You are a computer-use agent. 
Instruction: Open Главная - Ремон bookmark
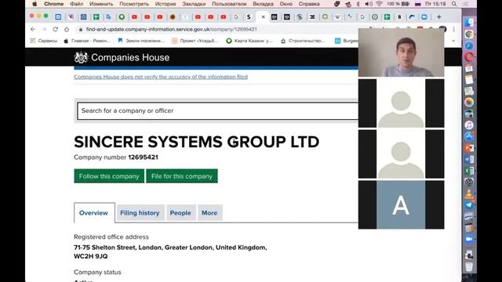[x=87, y=41]
